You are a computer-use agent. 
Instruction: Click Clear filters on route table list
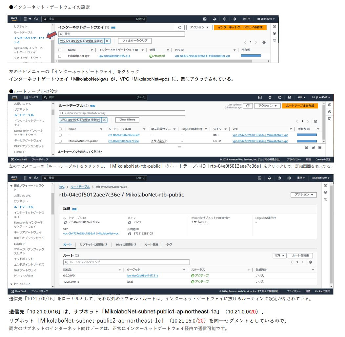point(127,120)
